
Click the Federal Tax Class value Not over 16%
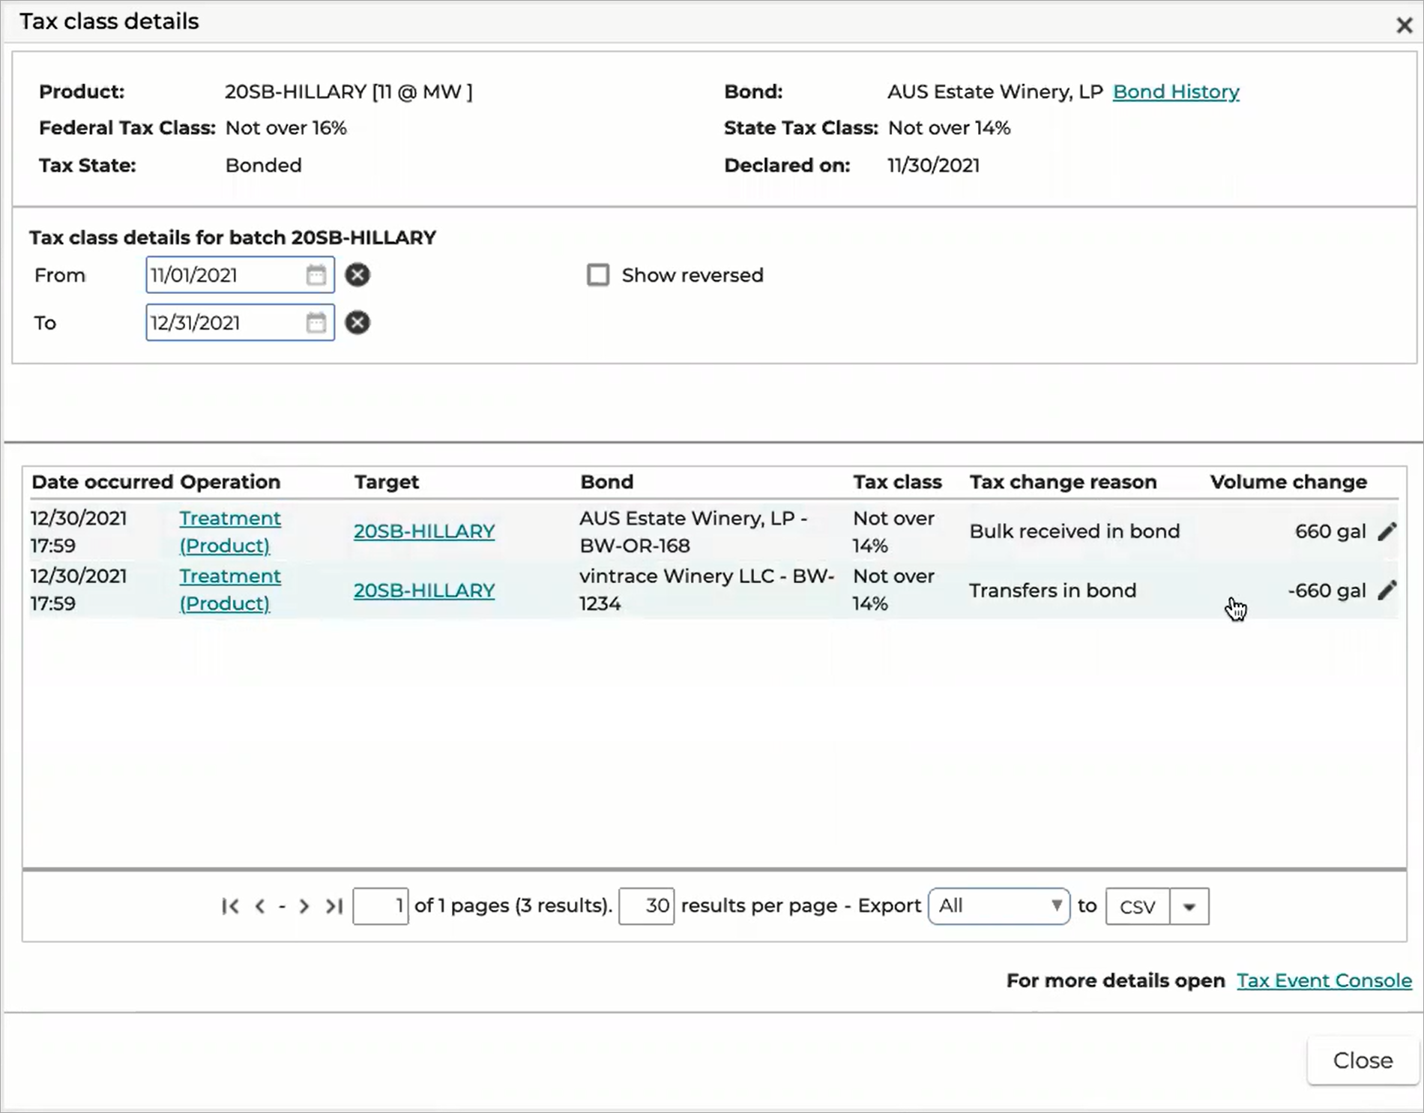click(x=286, y=128)
